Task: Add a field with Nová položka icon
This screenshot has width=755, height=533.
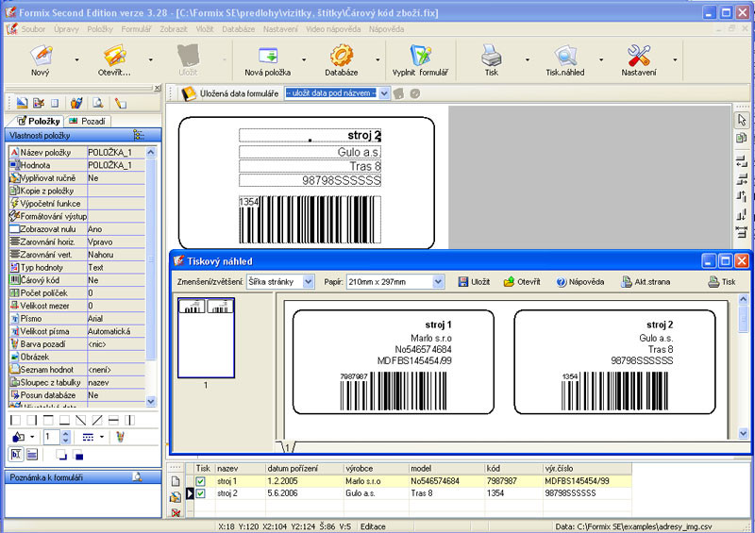Action: 268,55
